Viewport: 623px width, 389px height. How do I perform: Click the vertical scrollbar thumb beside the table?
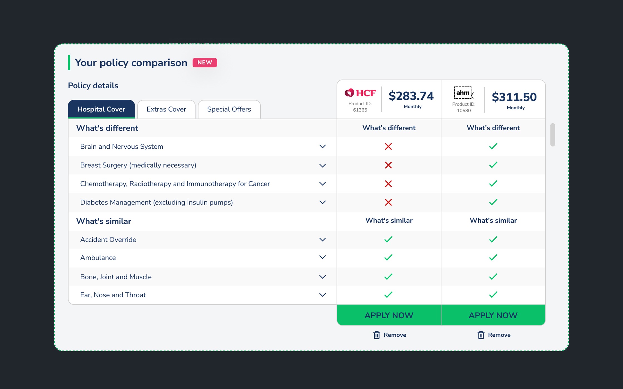coord(552,135)
